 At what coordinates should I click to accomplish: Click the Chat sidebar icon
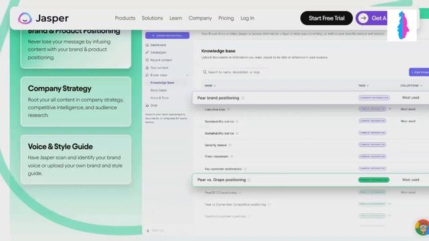coord(147,105)
